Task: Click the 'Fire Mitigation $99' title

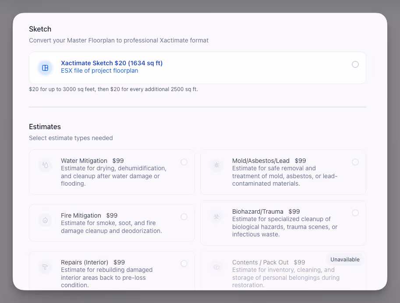Action: pos(89,215)
